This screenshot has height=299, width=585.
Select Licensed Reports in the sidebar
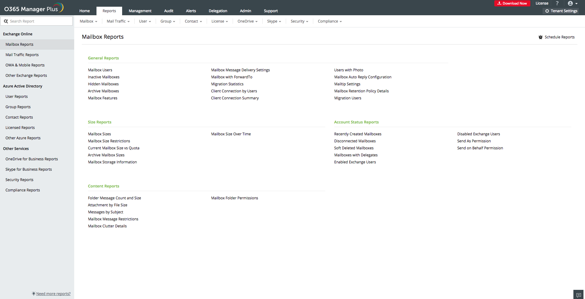pos(20,128)
